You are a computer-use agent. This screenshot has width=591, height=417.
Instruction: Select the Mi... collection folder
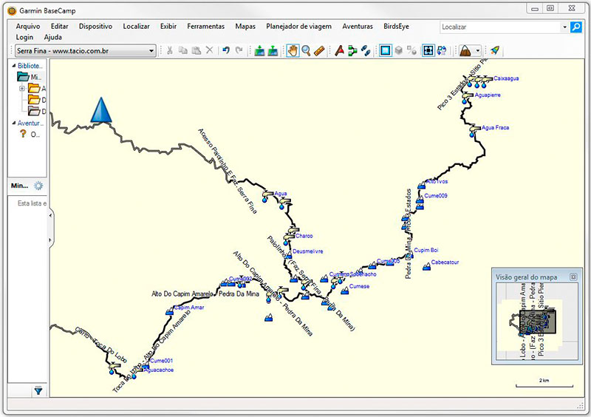[30, 77]
